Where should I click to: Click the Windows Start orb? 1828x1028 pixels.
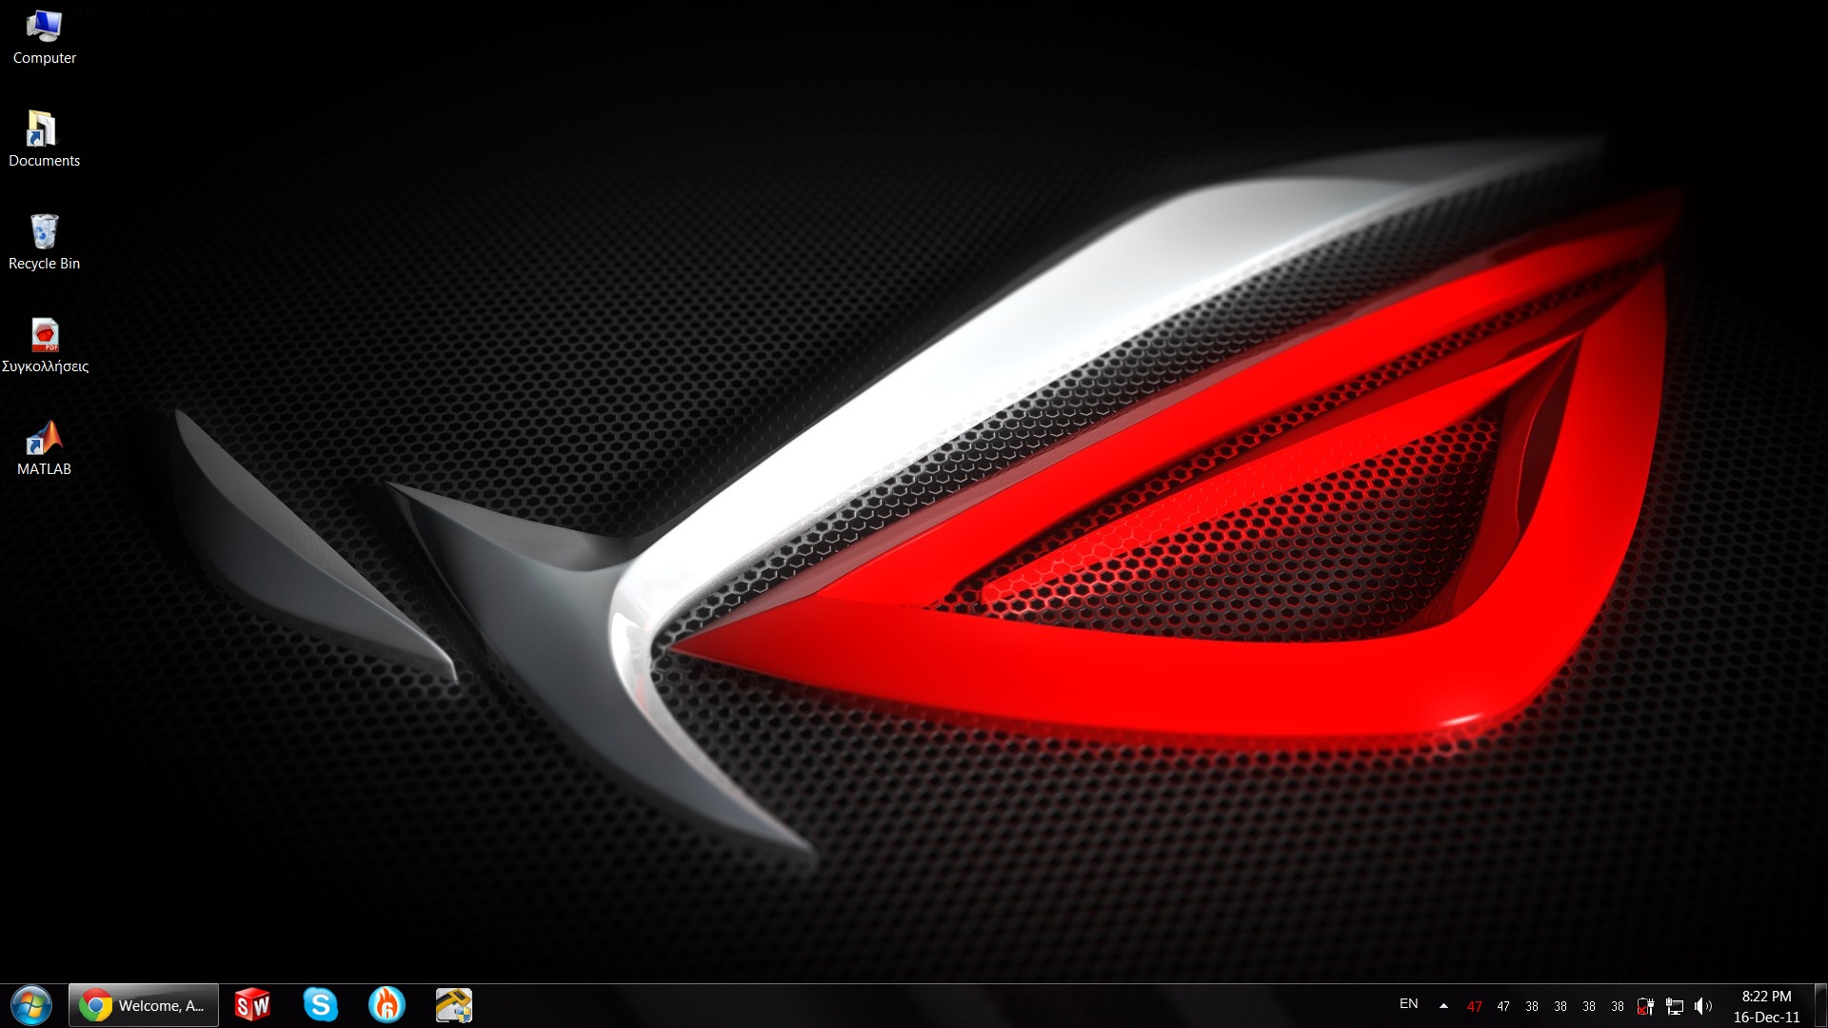(31, 1005)
